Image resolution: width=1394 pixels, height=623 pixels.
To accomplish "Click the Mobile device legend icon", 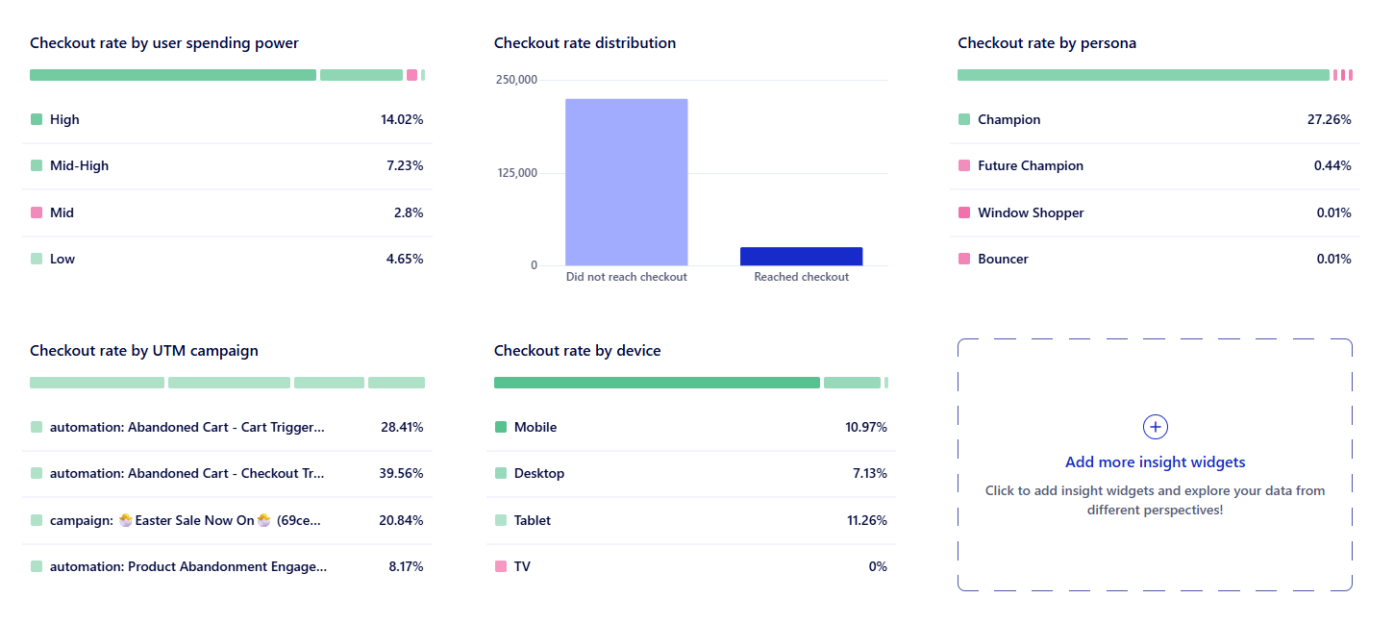I will tap(500, 427).
